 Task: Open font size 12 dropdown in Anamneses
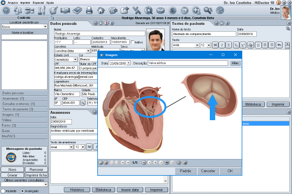[x=83, y=147]
